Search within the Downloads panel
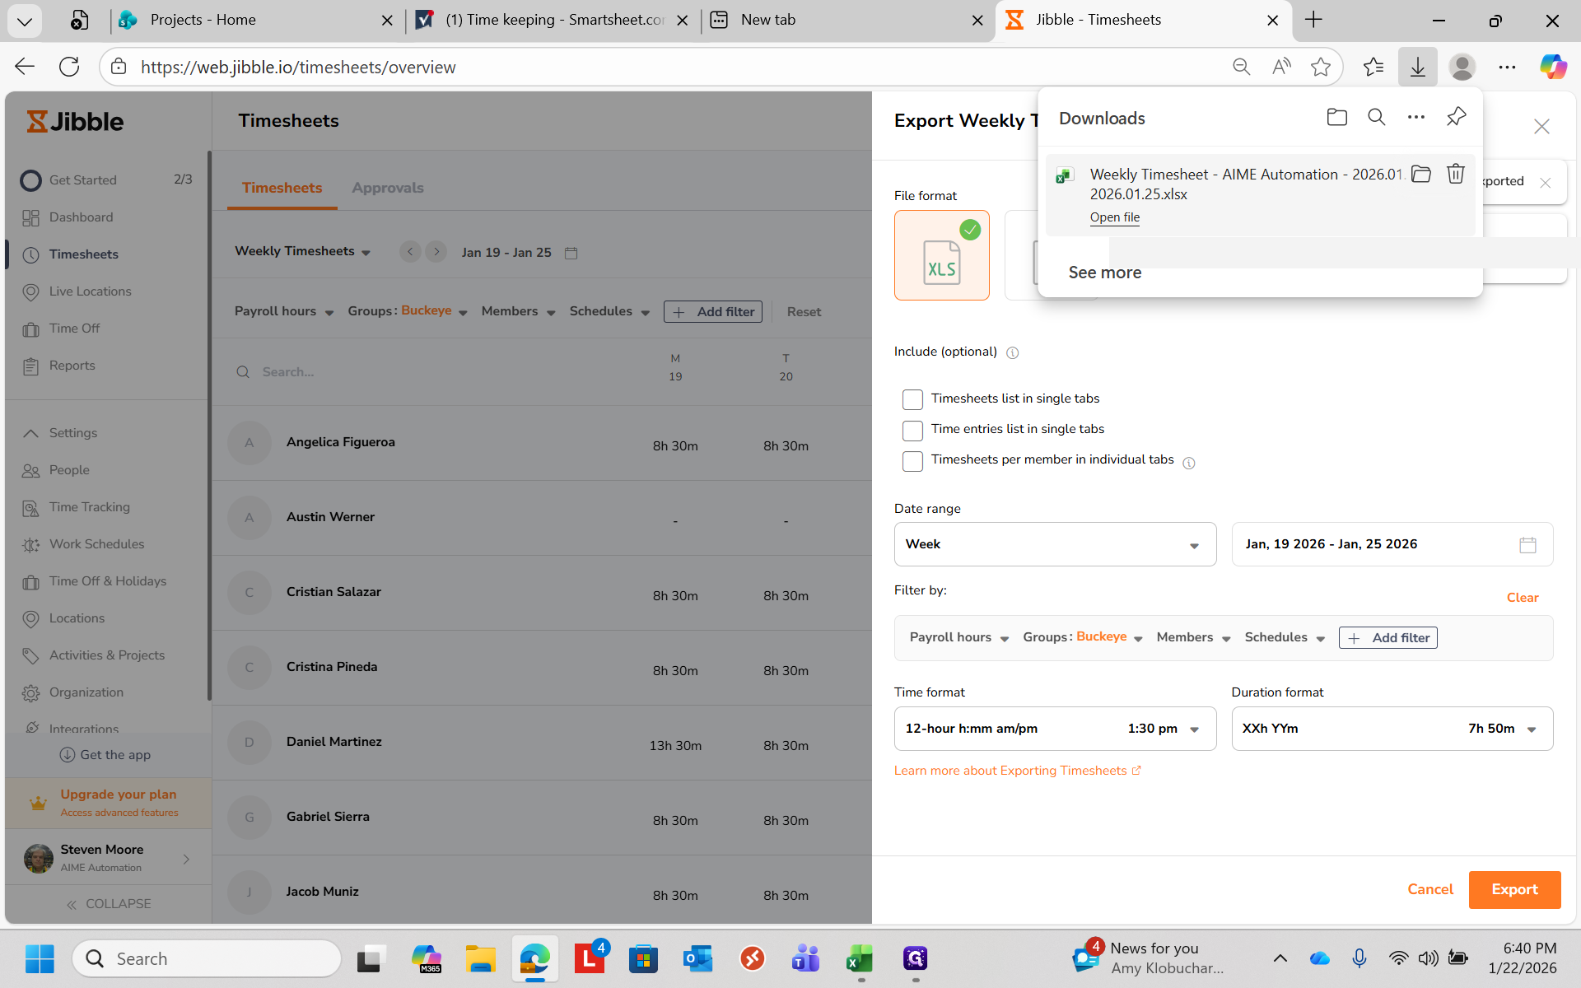This screenshot has height=988, width=1581. (x=1376, y=117)
